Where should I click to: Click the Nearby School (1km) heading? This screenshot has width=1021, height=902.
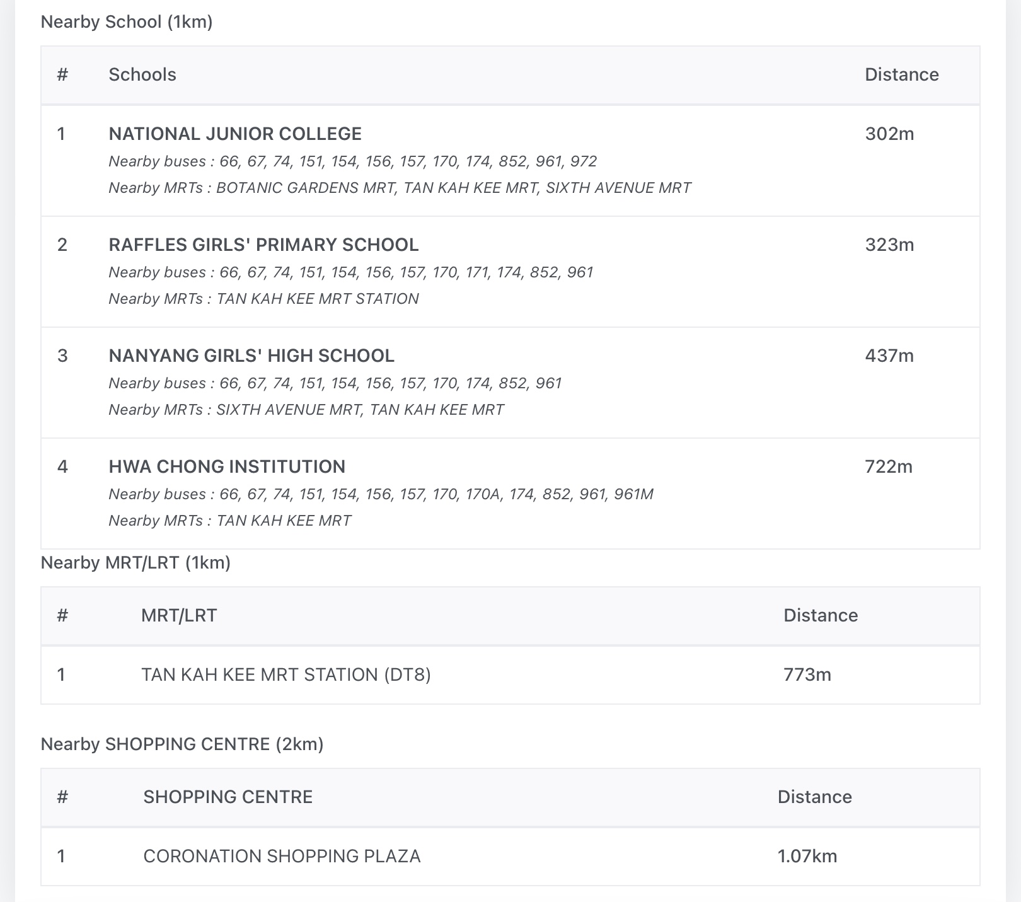[127, 22]
